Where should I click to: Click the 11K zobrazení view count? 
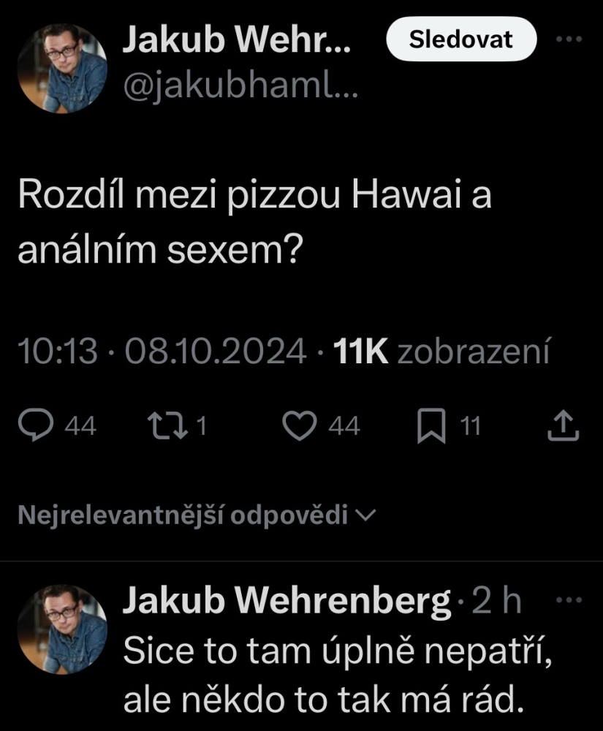440,352
